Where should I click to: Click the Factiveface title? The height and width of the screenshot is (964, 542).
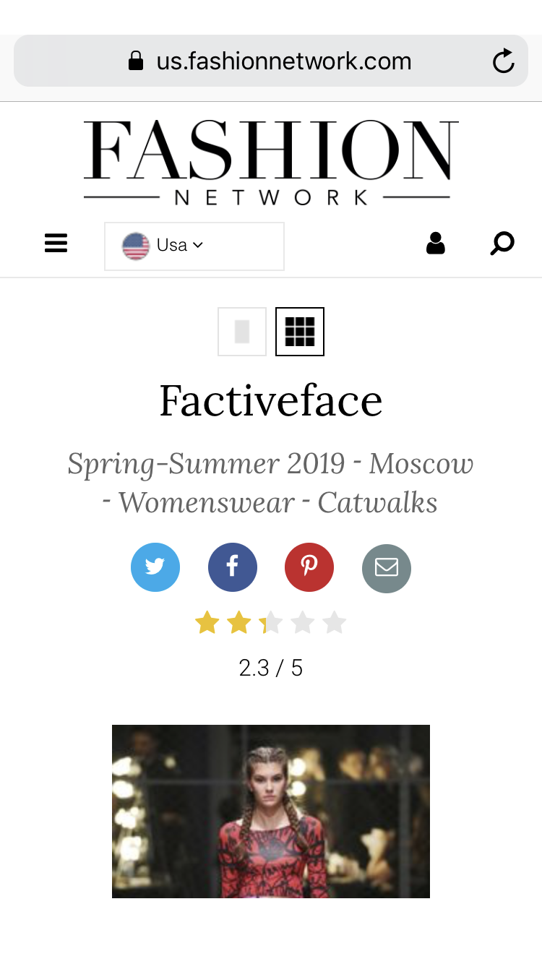click(271, 400)
